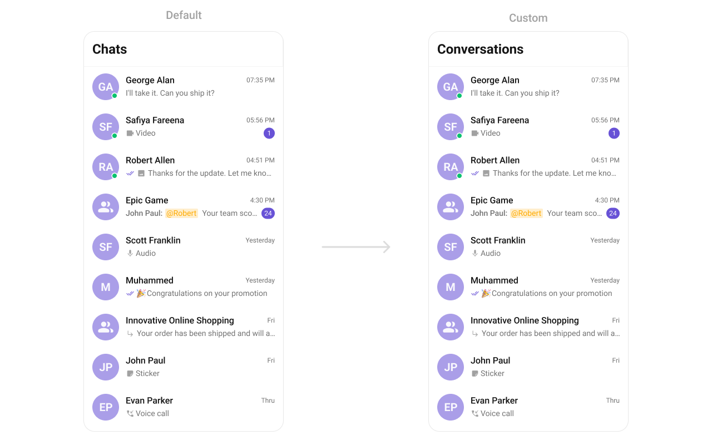
Task: Click the @Robert mention in Conversations panel
Action: pyautogui.click(x=527, y=213)
